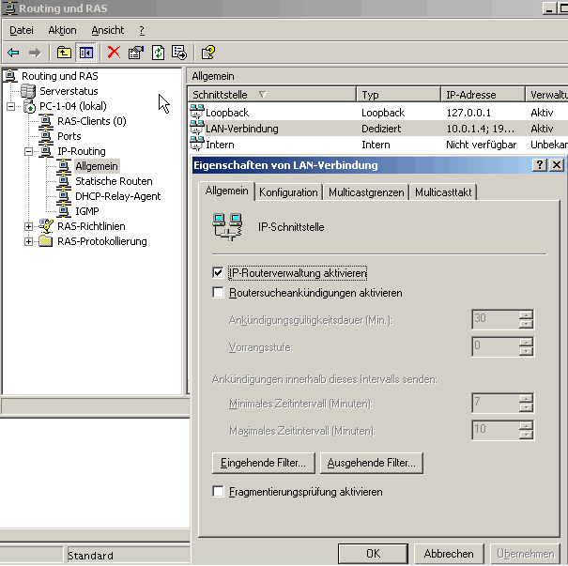Enable Routersucheankündigungen aktivieren checkbox
This screenshot has width=568, height=566.
coord(218,293)
